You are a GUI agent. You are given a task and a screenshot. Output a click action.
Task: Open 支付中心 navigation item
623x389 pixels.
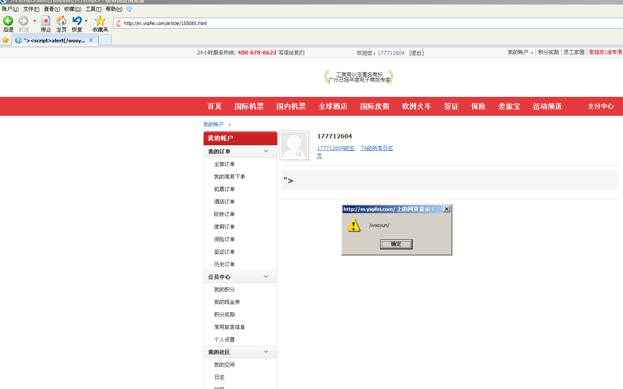(601, 106)
